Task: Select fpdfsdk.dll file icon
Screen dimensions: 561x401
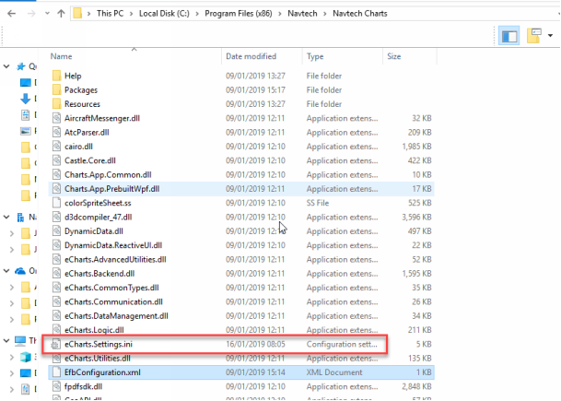Action: click(x=56, y=386)
